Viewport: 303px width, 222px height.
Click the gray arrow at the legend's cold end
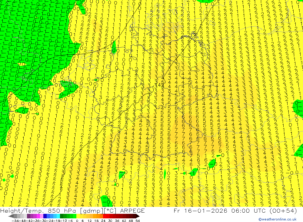click(11, 216)
